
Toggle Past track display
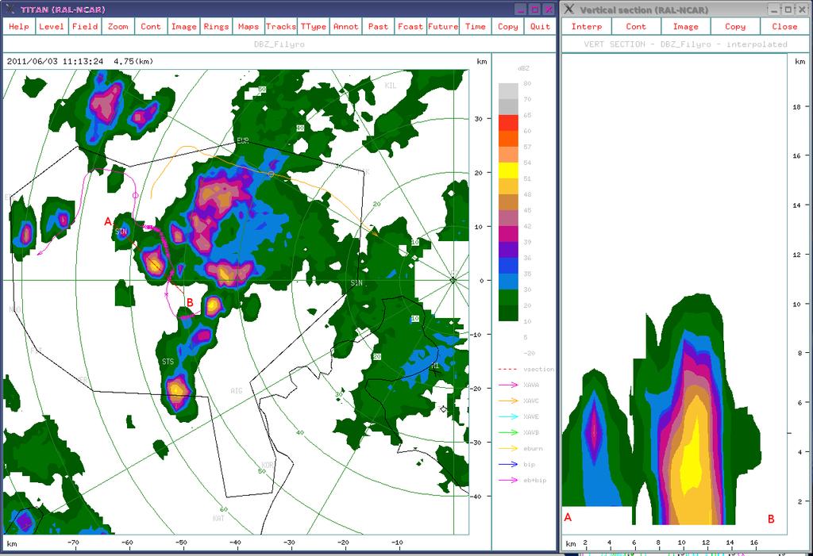(x=378, y=26)
